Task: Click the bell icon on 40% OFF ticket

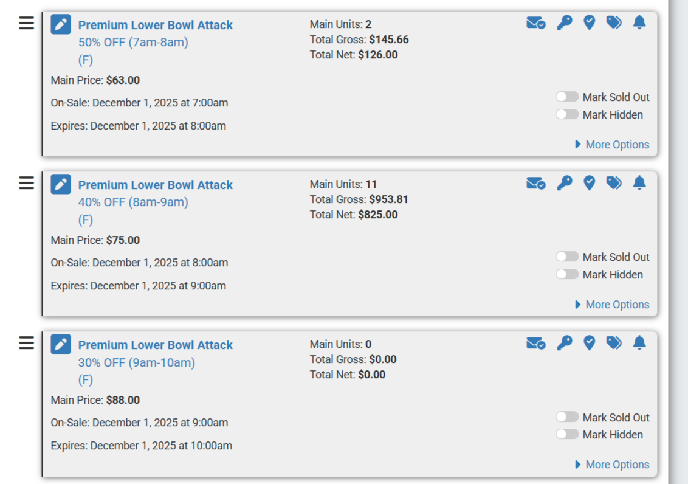Action: [x=639, y=182]
